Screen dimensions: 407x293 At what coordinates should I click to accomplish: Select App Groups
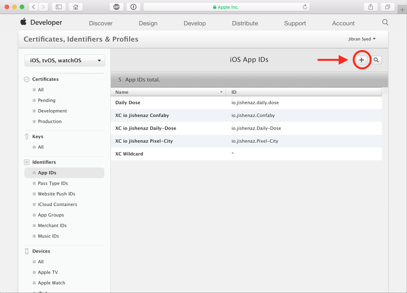click(x=51, y=215)
